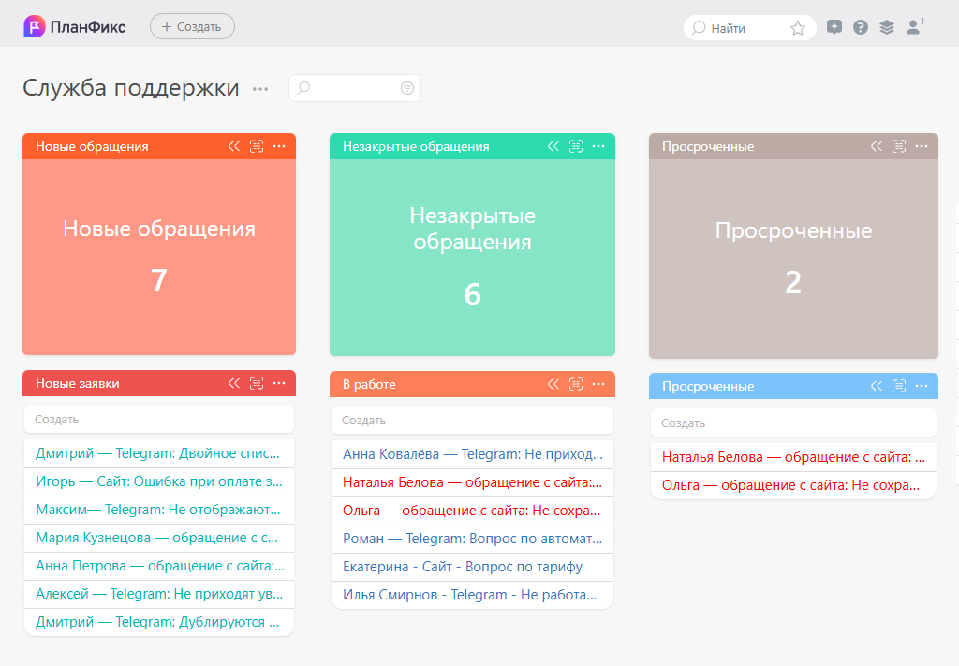Open menu of brown Просроченные panel
This screenshot has height=666, width=959.
[922, 146]
